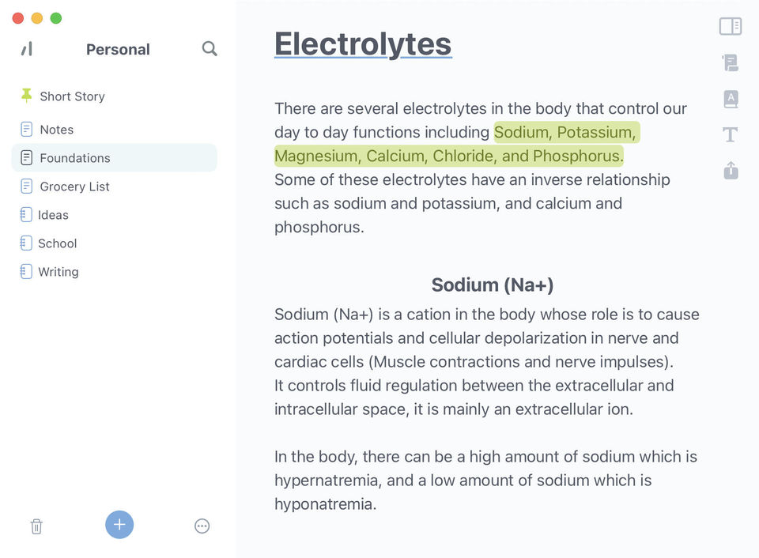The width and height of the screenshot is (759, 558).
Task: Toggle the sidebar panel layout icon
Action: click(x=731, y=26)
